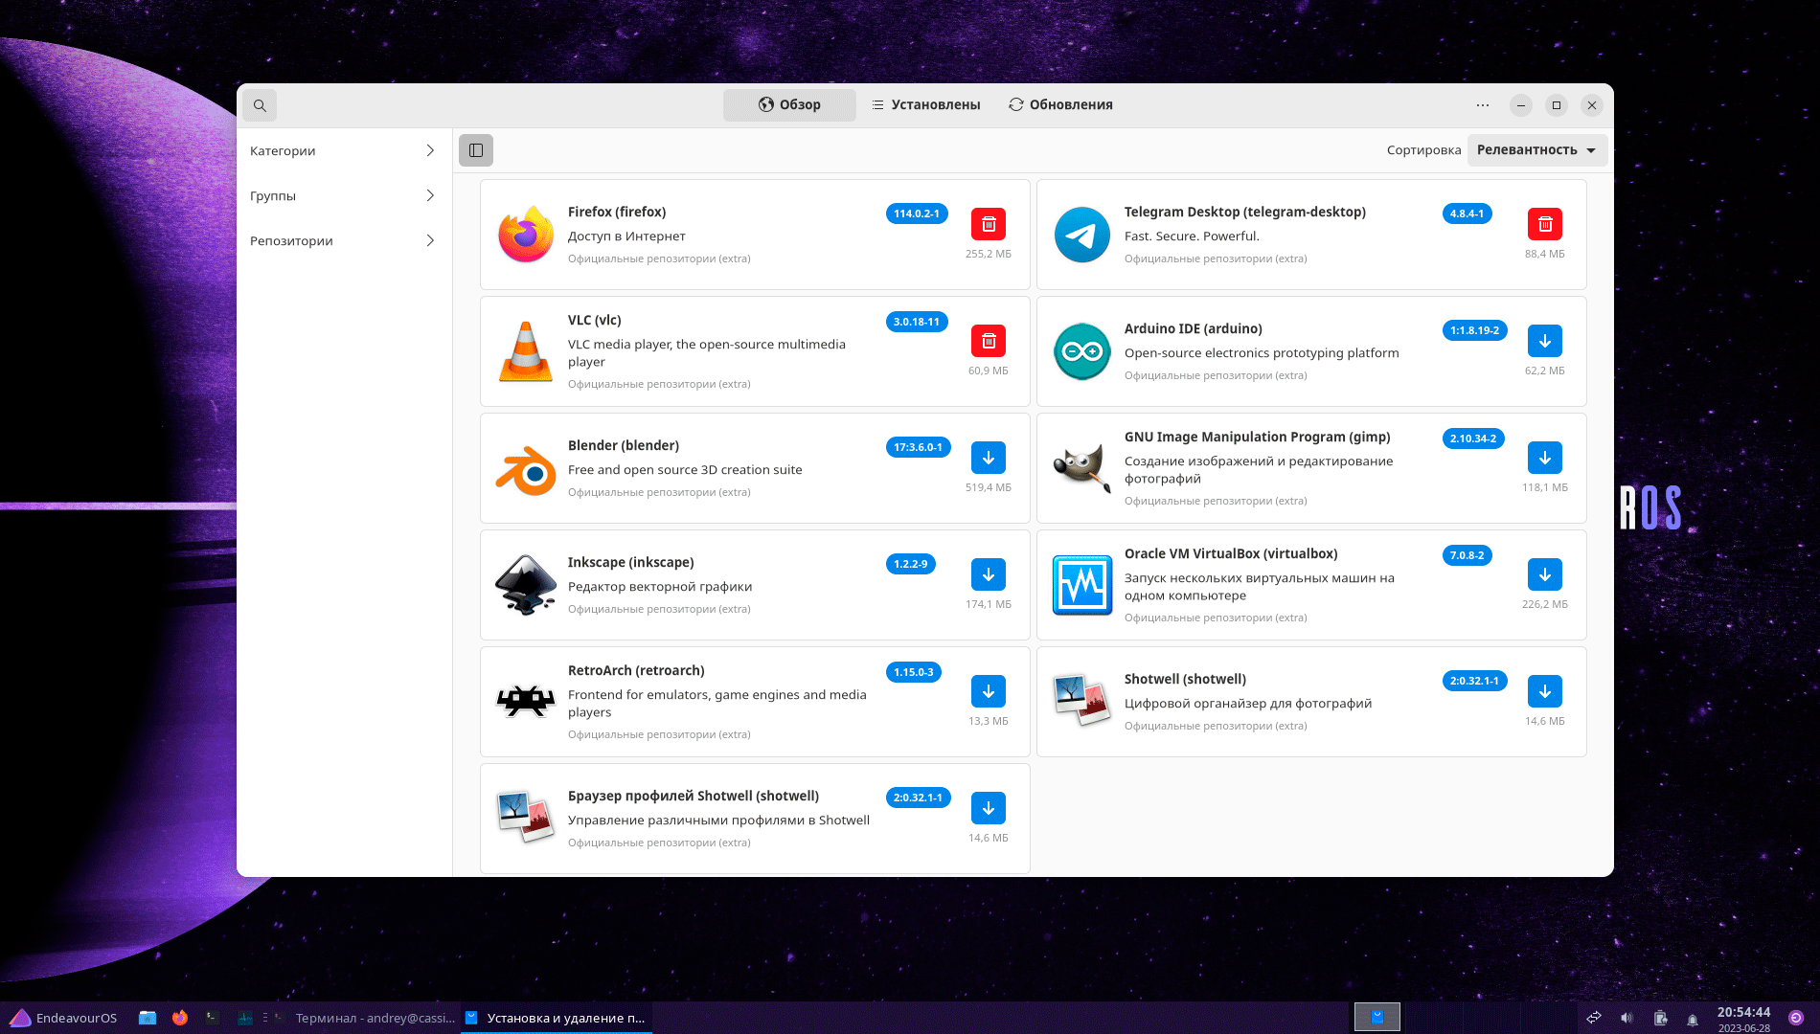Open the Blender (blender) package title
This screenshot has width=1820, height=1034.
(x=624, y=445)
